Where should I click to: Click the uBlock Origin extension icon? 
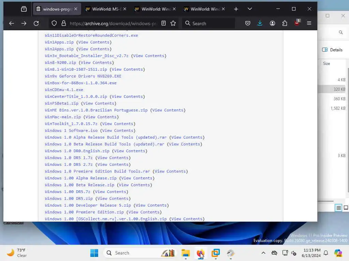point(297,23)
